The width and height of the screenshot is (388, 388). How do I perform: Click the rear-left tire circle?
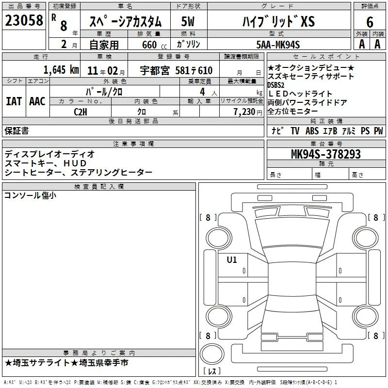pos(219,316)
